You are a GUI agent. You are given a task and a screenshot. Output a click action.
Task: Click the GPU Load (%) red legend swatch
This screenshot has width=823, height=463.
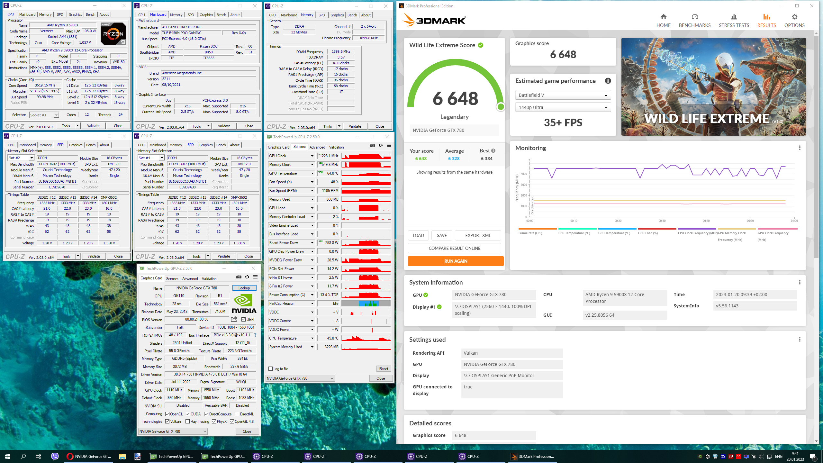657,229
